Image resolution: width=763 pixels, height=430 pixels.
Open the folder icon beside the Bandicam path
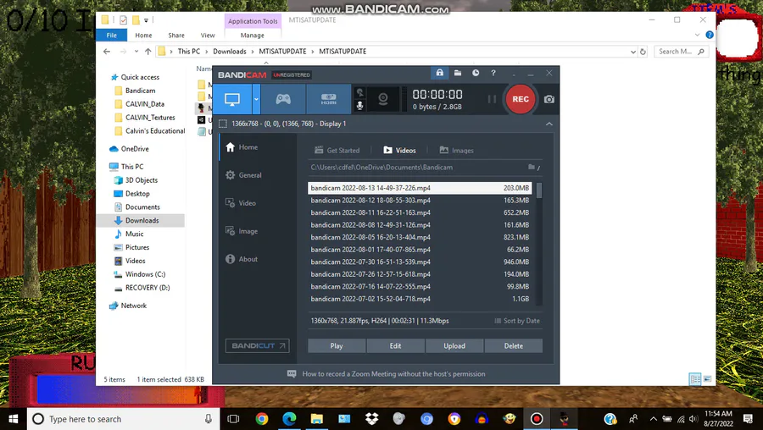tap(532, 167)
